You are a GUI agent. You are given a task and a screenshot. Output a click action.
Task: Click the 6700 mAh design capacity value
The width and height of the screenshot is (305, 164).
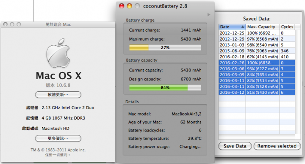pyautogui.click(x=191, y=79)
